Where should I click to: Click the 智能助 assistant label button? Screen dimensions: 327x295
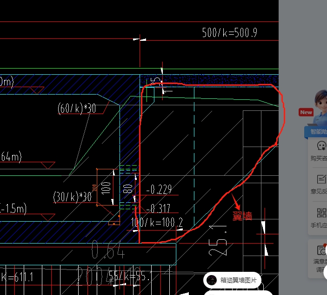(316, 132)
